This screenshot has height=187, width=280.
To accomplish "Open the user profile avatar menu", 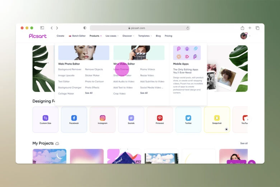I will (244, 36).
